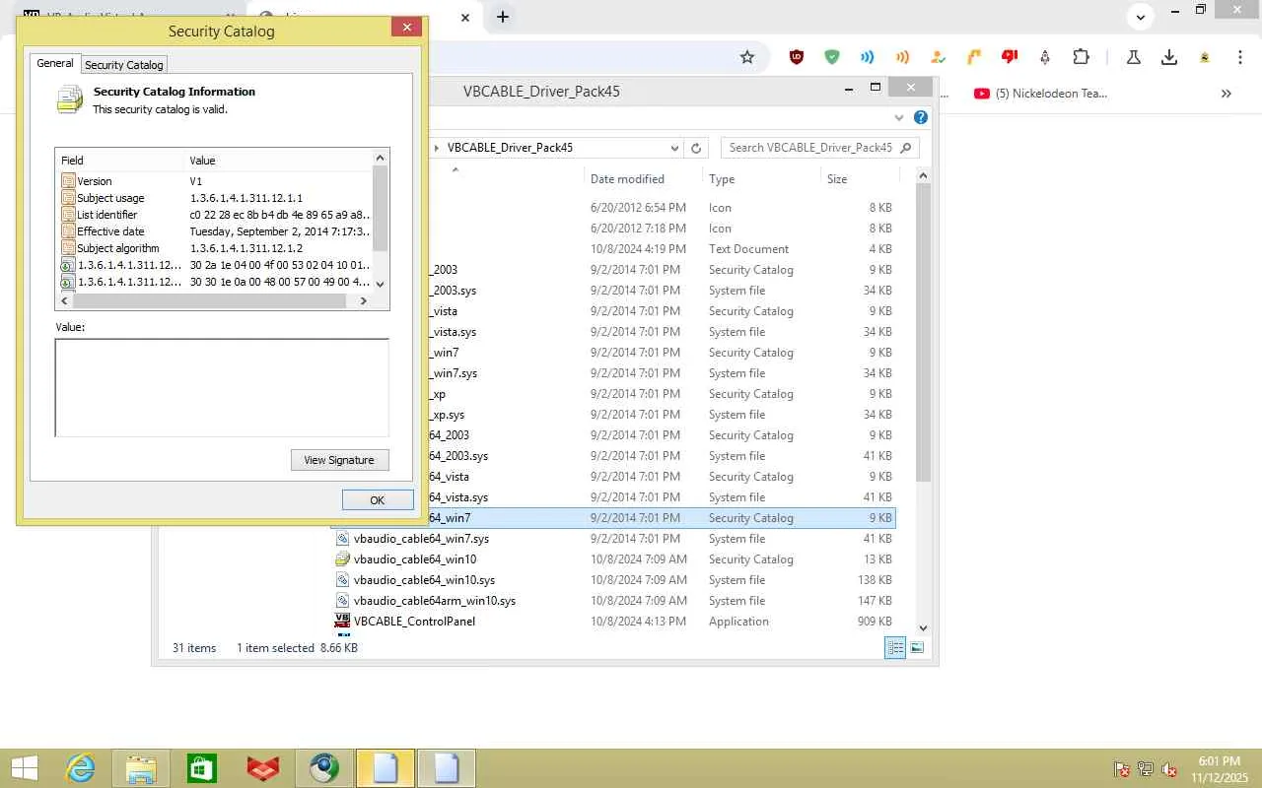The image size is (1262, 788).
Task: Click the View Signature button
Action: [x=339, y=460]
